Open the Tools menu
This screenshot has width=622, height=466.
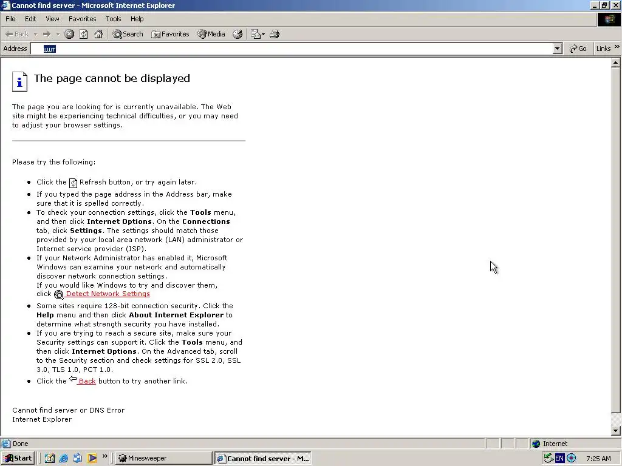113,19
